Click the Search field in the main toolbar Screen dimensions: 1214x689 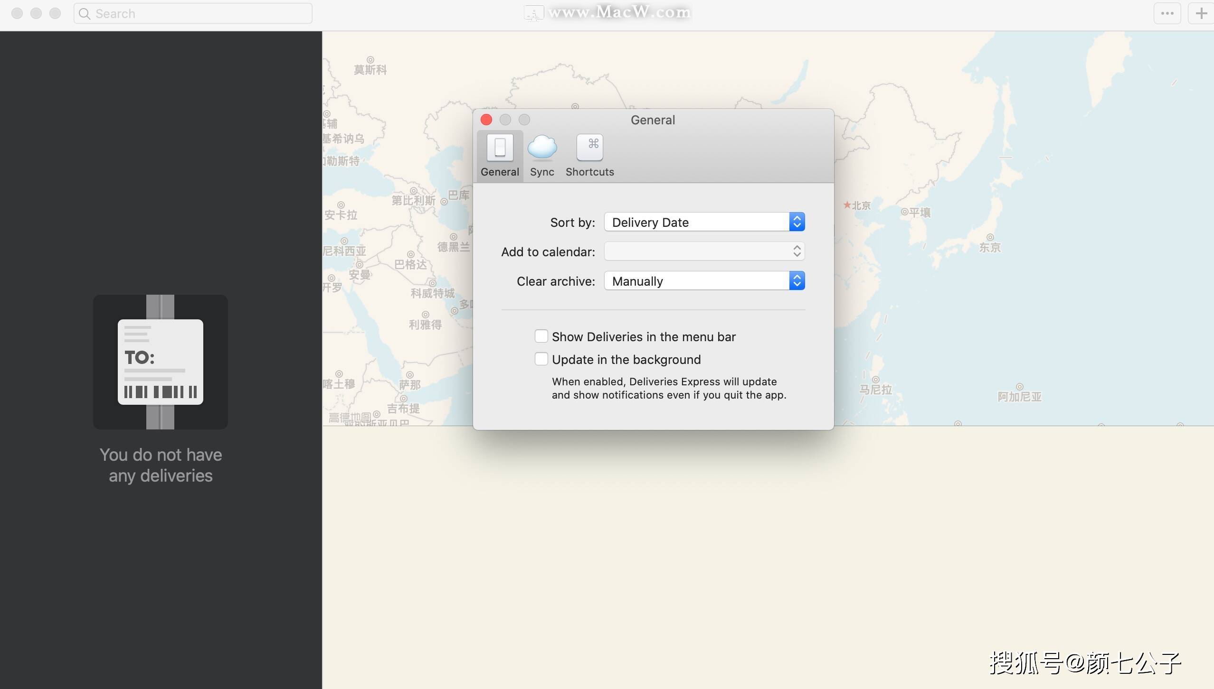(x=193, y=13)
